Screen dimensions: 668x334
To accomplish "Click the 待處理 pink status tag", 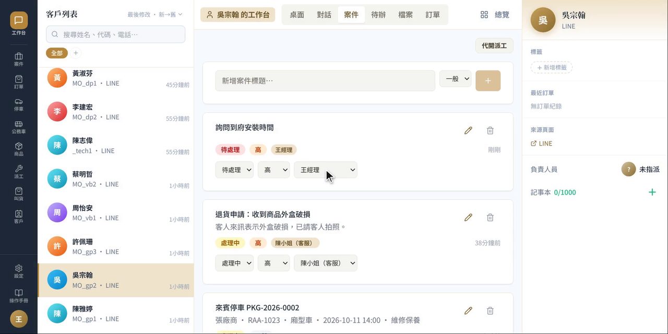I will 230,150.
